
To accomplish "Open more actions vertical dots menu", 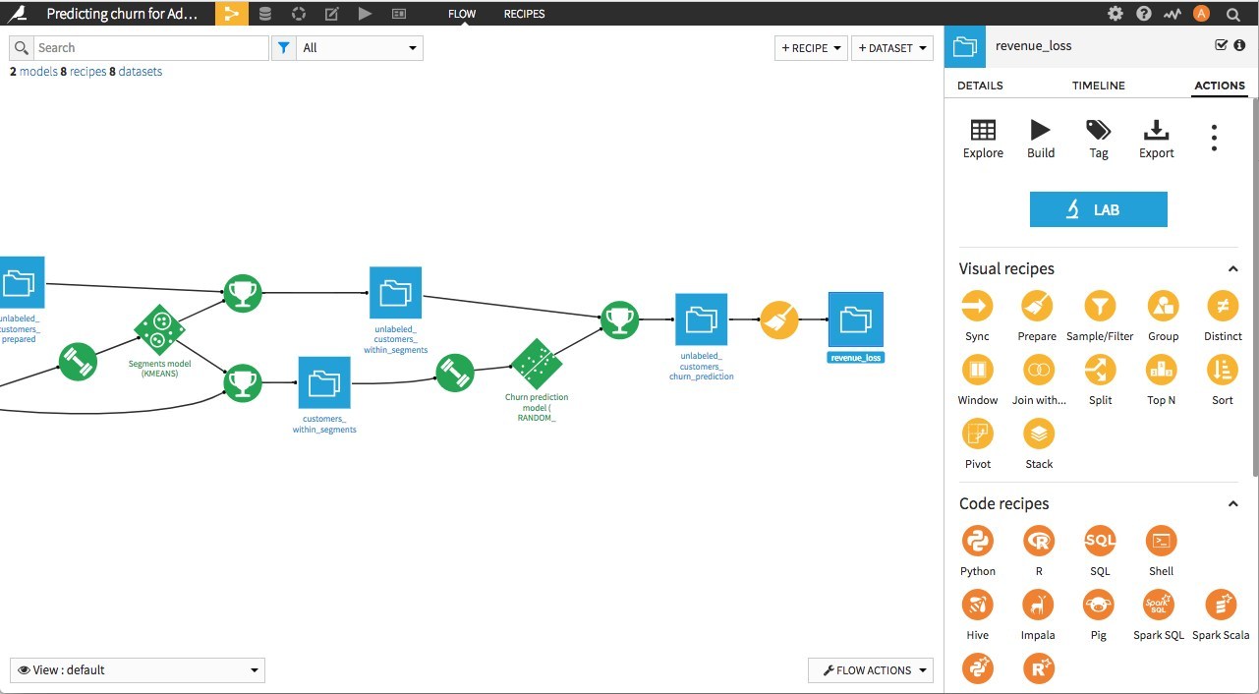I will coord(1214,138).
